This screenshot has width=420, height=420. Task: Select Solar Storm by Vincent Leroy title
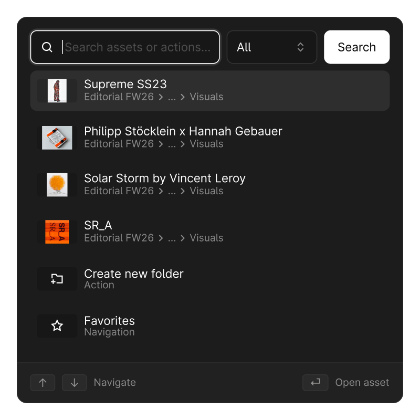tap(165, 178)
